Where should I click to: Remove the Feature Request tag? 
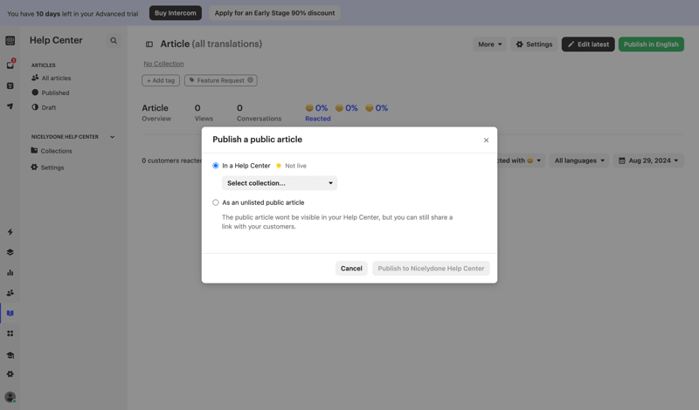pyautogui.click(x=251, y=80)
